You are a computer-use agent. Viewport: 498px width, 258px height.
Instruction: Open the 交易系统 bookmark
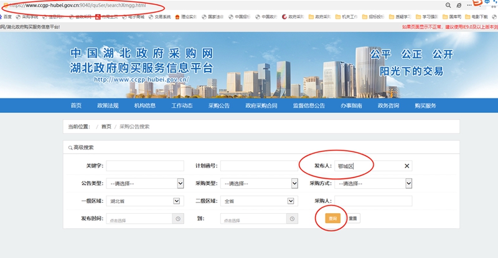coord(160,17)
